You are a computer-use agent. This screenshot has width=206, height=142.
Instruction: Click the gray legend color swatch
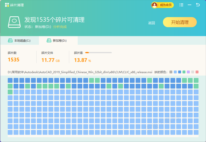tap(171, 72)
